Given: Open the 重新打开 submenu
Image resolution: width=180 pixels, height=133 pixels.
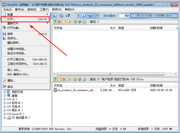Looking at the screenshot, I should click(26, 24).
